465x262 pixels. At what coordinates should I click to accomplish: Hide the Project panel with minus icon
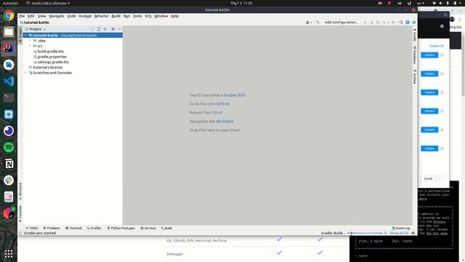[x=119, y=29]
